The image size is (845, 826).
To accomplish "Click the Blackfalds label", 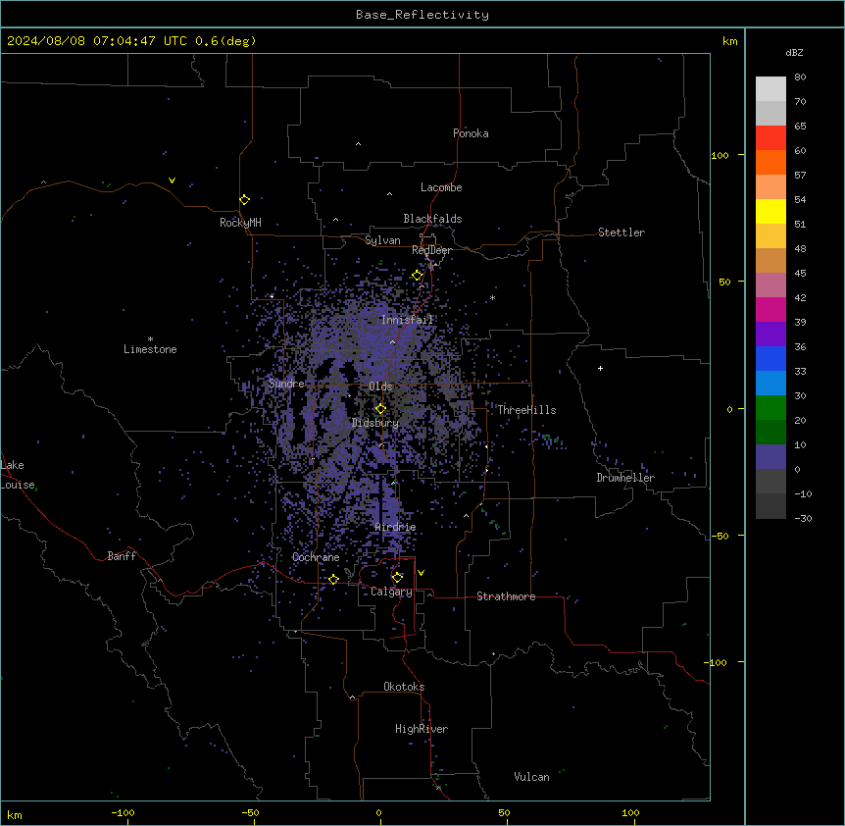I will [x=432, y=219].
